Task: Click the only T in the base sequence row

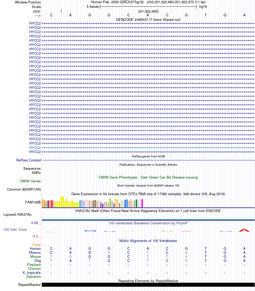Action: point(206,15)
